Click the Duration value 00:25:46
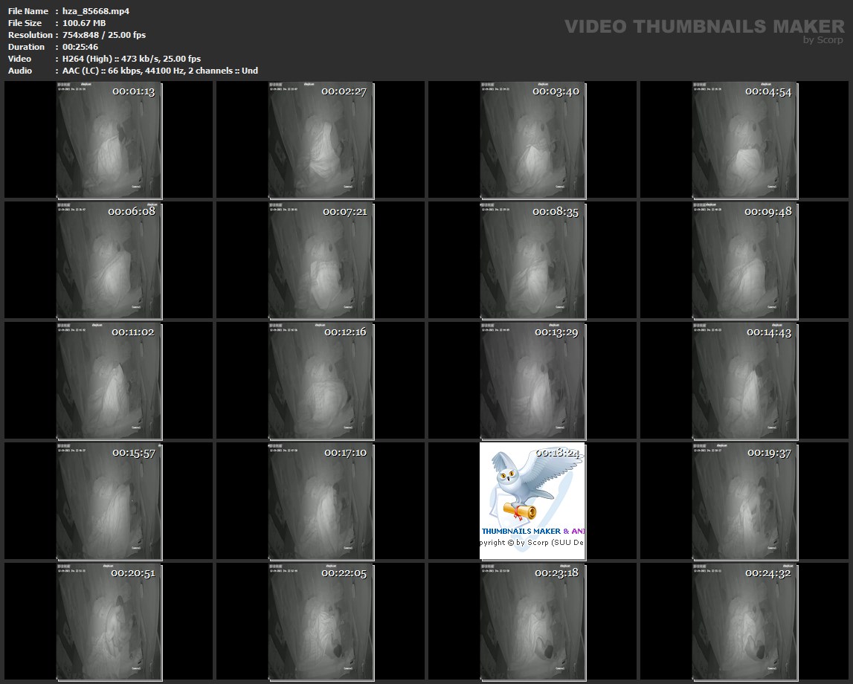Screen dimensions: 853x684 click(82, 47)
